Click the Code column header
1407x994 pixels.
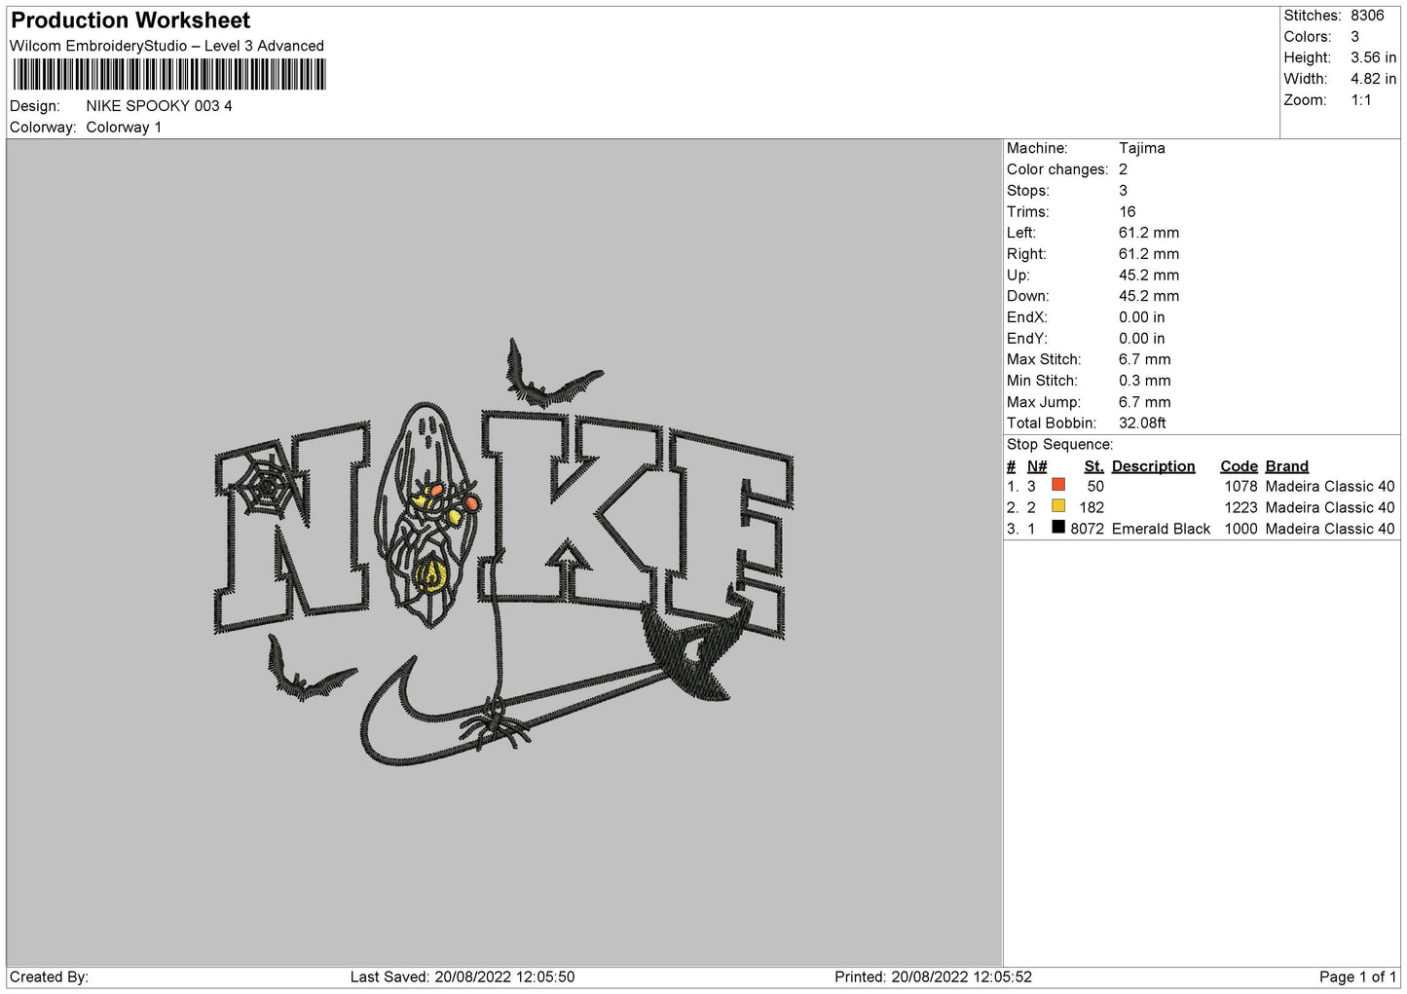click(1239, 466)
